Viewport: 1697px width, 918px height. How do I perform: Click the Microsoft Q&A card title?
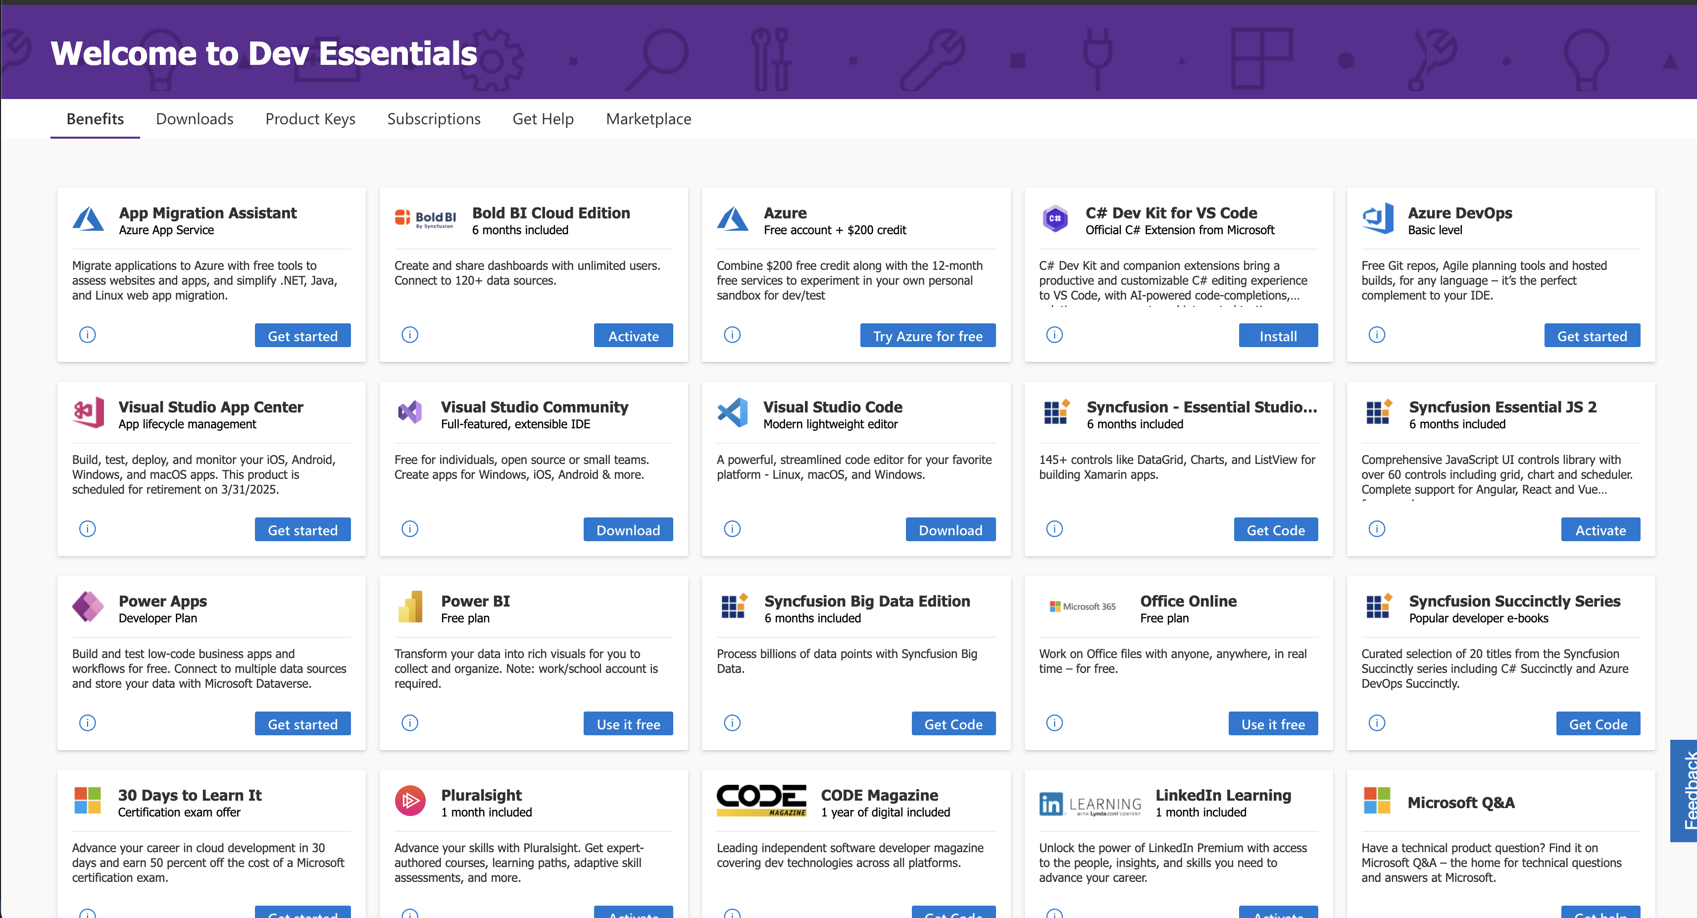click(x=1460, y=803)
